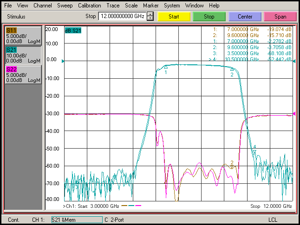Click the yellow Start button
The width and height of the screenshot is (300, 225).
(x=174, y=17)
